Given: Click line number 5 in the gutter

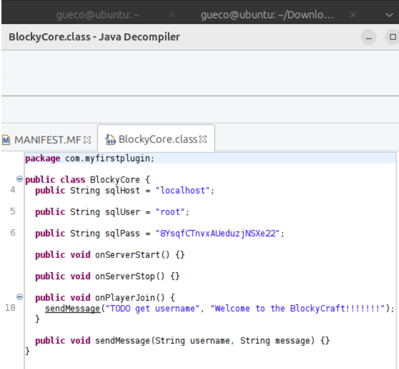Looking at the screenshot, I should 13,211.
